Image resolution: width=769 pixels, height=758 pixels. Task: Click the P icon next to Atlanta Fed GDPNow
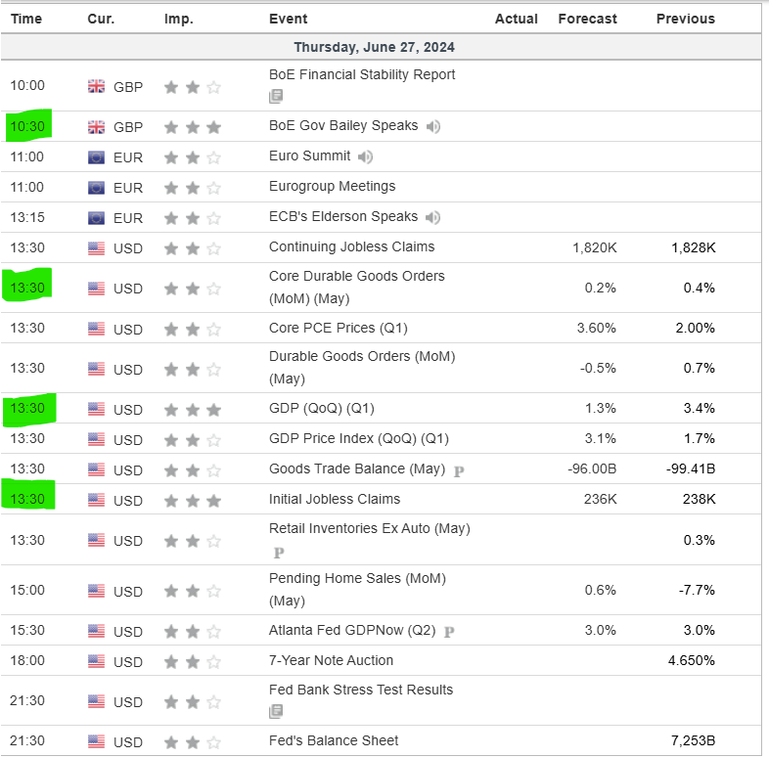449,632
